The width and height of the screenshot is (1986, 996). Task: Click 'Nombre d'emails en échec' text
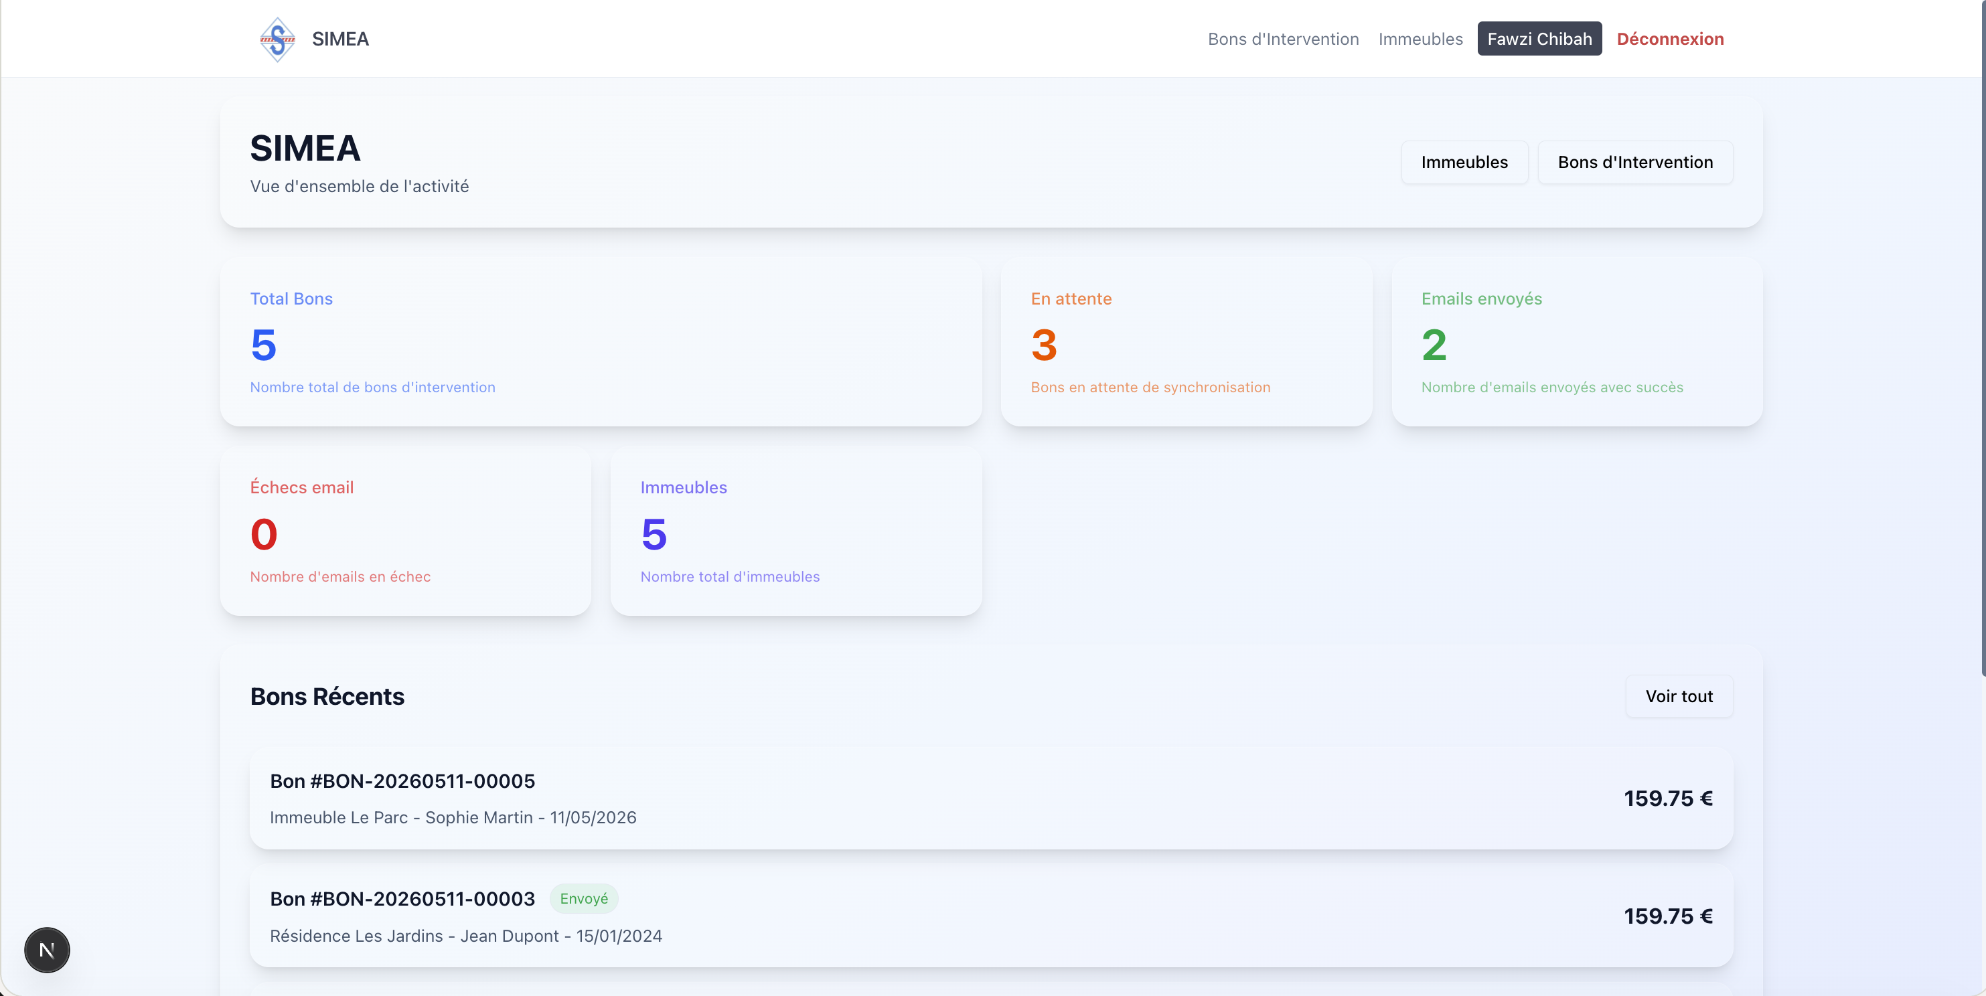tap(340, 576)
